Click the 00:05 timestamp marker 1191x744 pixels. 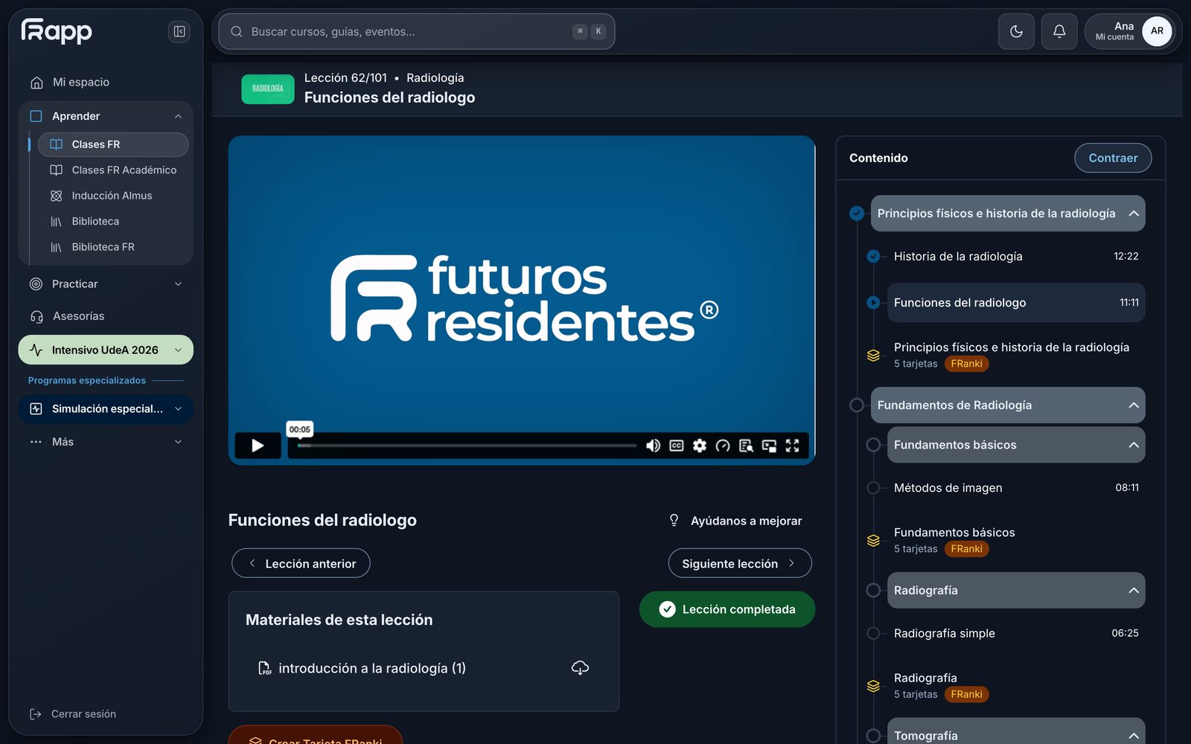pos(300,429)
